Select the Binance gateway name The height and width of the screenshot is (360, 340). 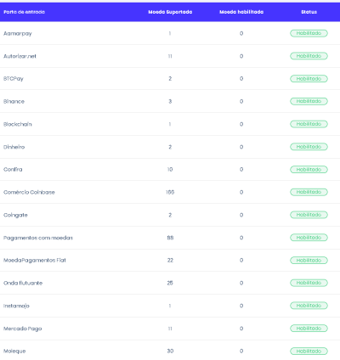pos(14,101)
